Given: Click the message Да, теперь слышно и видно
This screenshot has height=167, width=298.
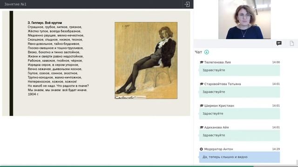Looking at the screenshot, I should click(x=239, y=157).
